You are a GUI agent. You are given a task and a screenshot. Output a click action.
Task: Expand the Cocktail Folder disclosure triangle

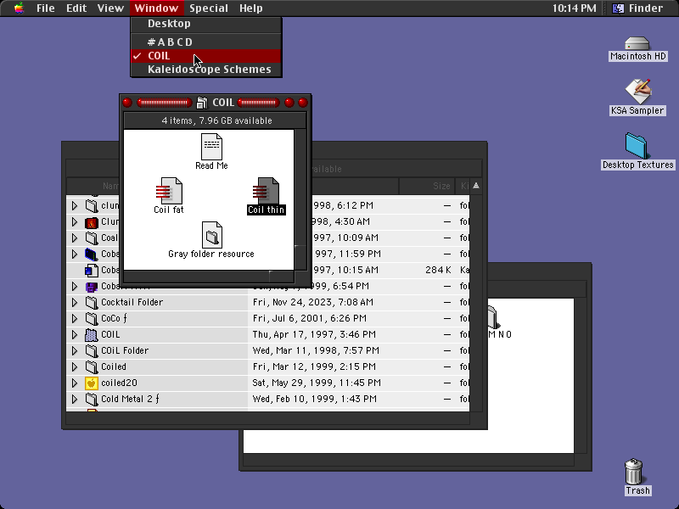75,302
